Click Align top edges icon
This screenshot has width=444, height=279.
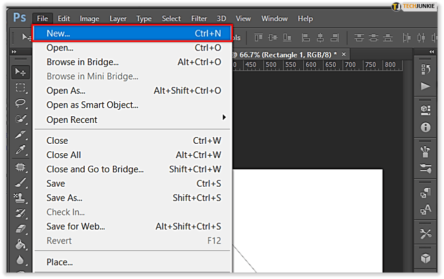click(x=258, y=37)
